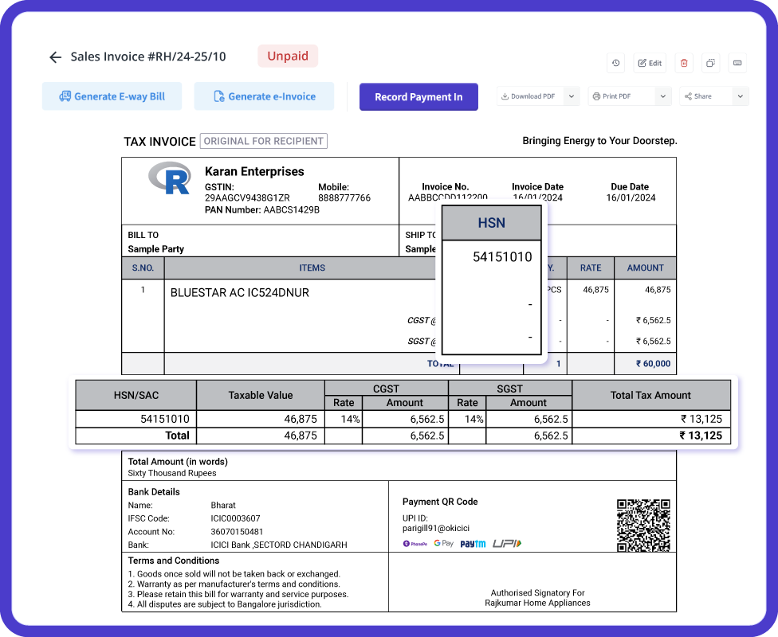Click the RATE column header
This screenshot has height=637, width=778.
tap(591, 268)
